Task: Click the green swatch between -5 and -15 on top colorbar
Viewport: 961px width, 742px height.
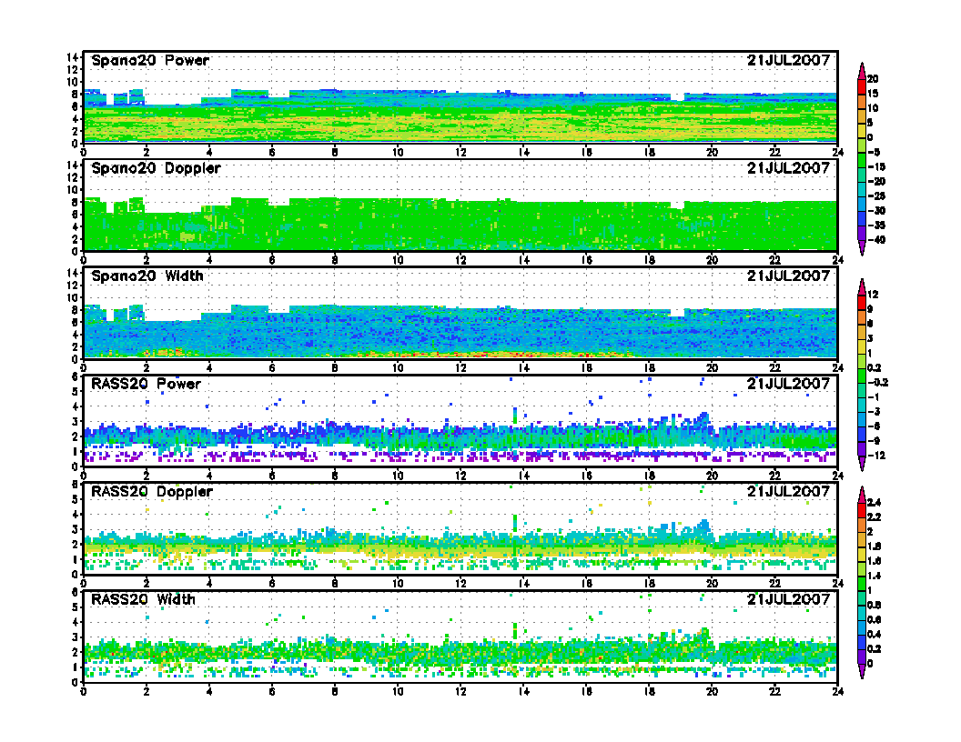Action: tap(862, 160)
